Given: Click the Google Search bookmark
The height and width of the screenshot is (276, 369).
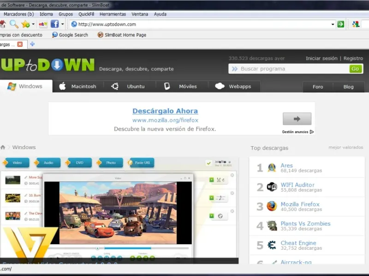Looking at the screenshot, I should coord(70,35).
